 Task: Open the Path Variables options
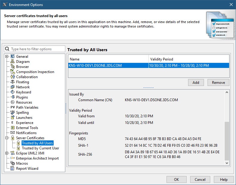coord(27,107)
